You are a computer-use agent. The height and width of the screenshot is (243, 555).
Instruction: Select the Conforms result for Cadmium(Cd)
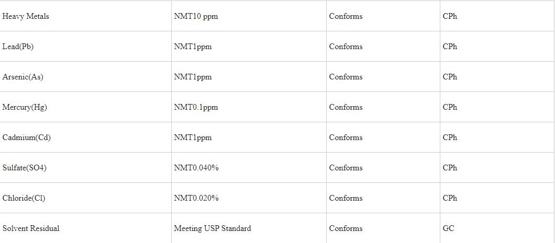(x=346, y=137)
